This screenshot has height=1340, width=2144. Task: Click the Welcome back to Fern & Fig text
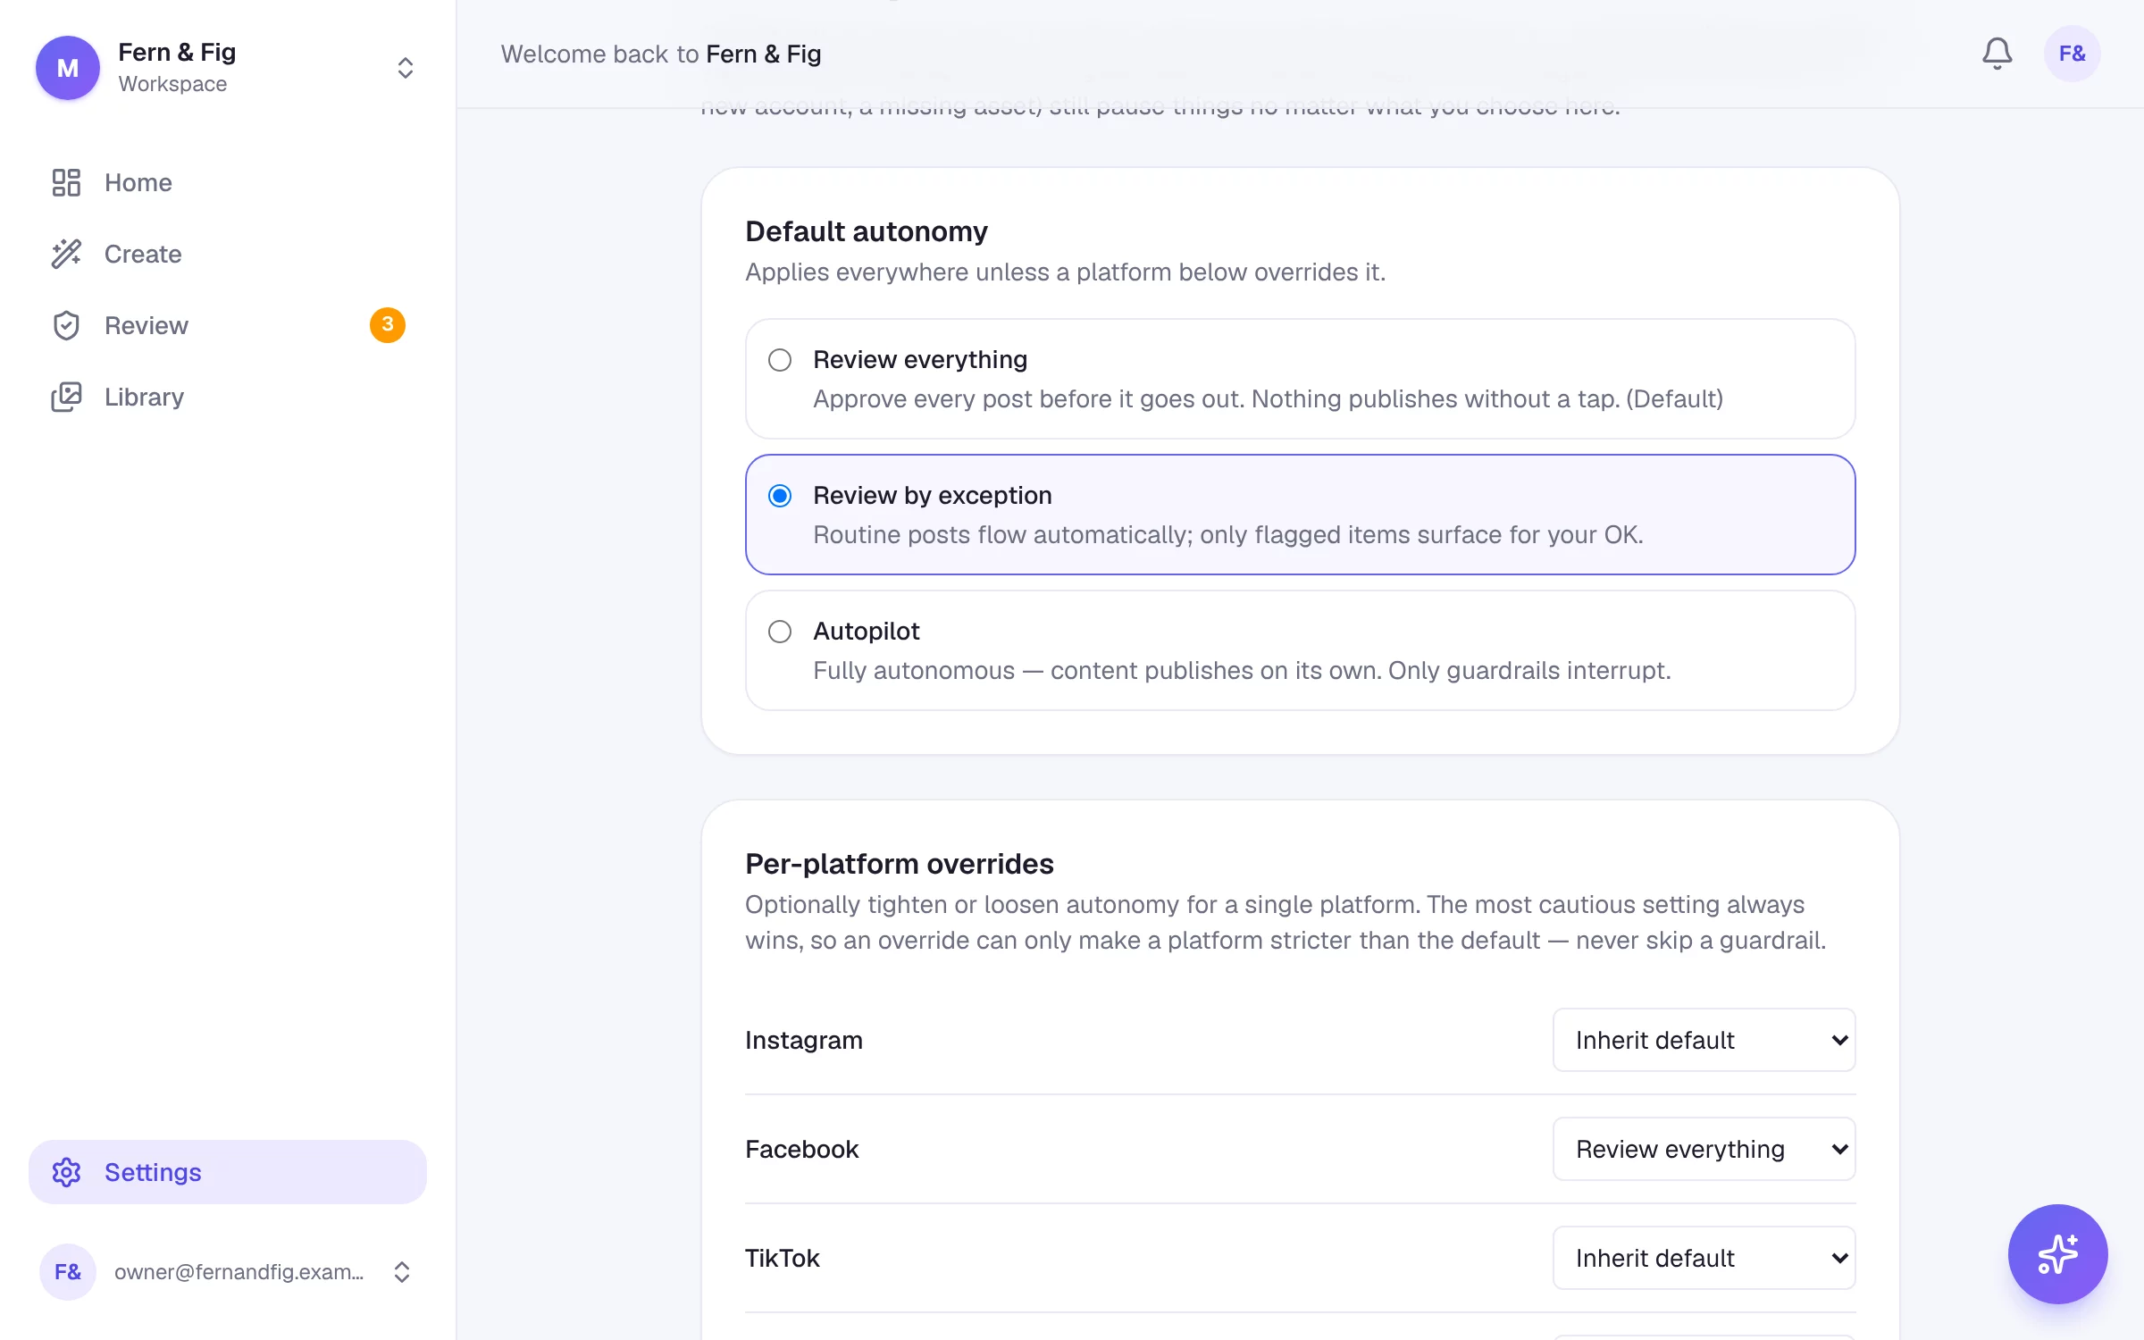click(x=661, y=54)
